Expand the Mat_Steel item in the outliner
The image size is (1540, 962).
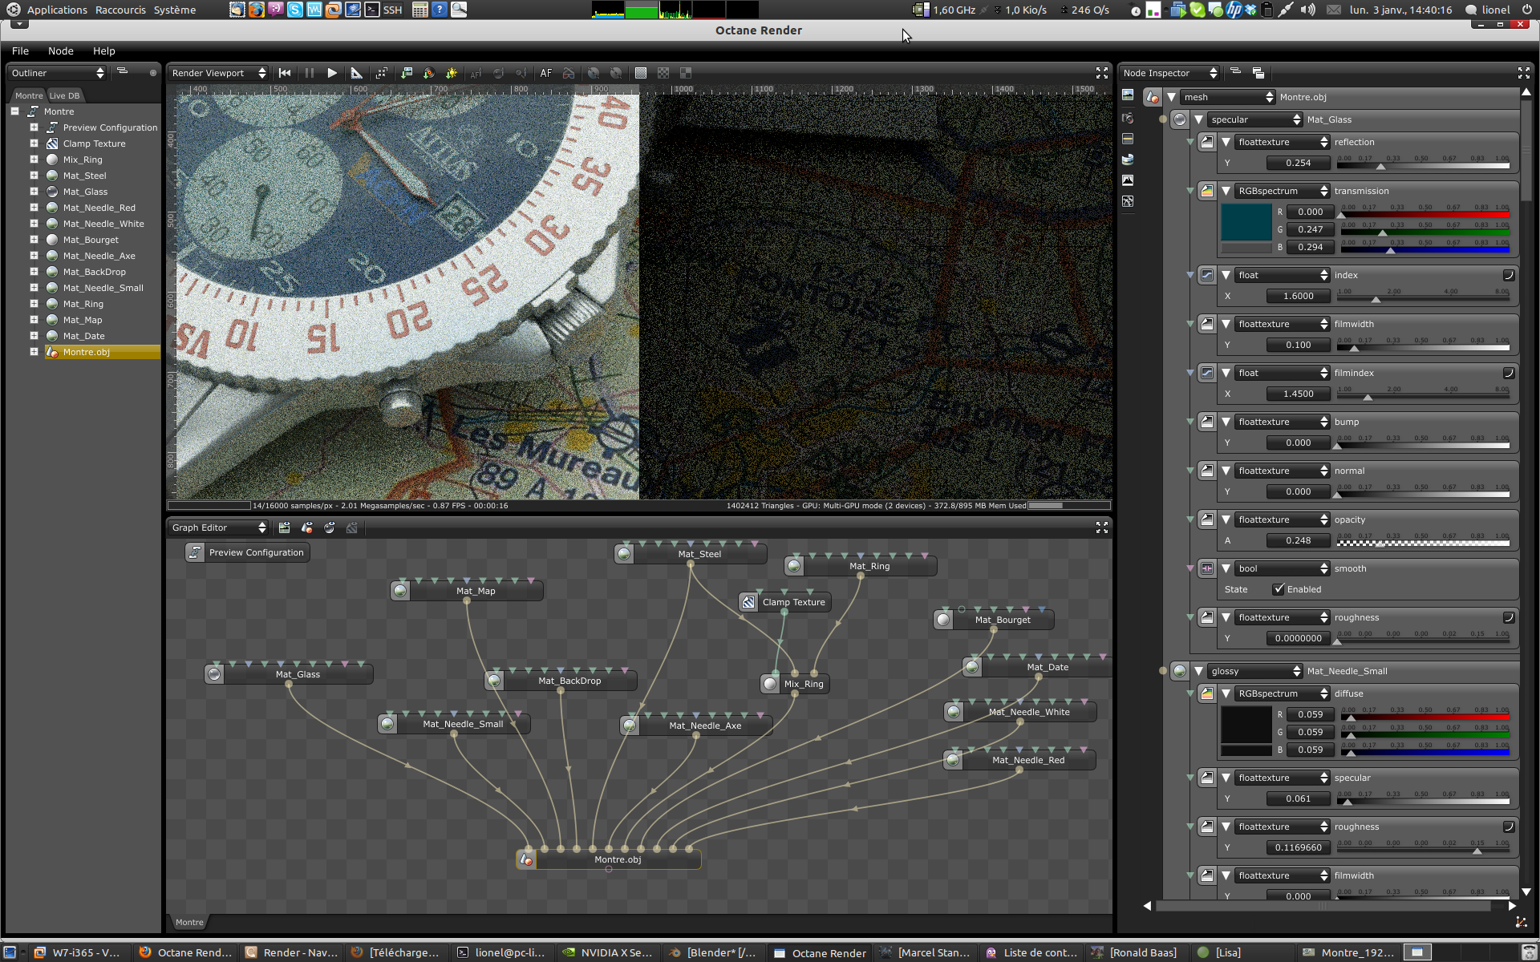(x=34, y=176)
